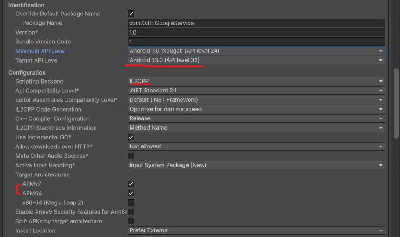The image size is (400, 237).
Task: Uncheck the ARMv7 architecture checkbox
Action: (x=131, y=184)
